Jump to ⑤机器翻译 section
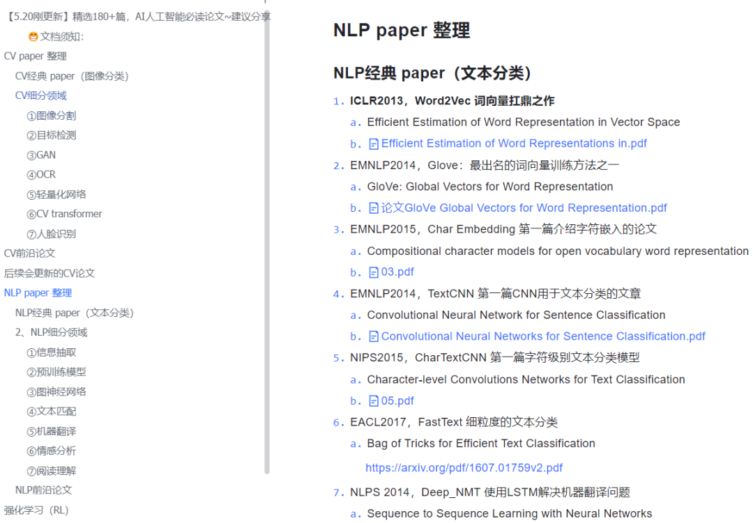 [x=52, y=431]
